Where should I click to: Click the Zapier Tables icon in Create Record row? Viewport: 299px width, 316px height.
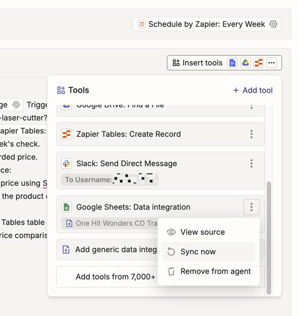click(66, 134)
